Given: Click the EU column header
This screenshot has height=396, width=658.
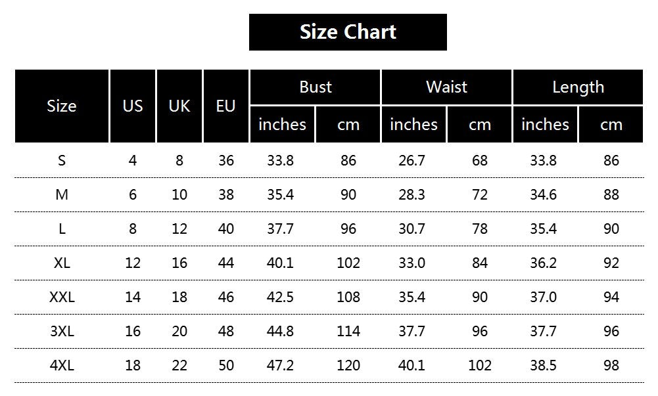Looking at the screenshot, I should pos(225,106).
